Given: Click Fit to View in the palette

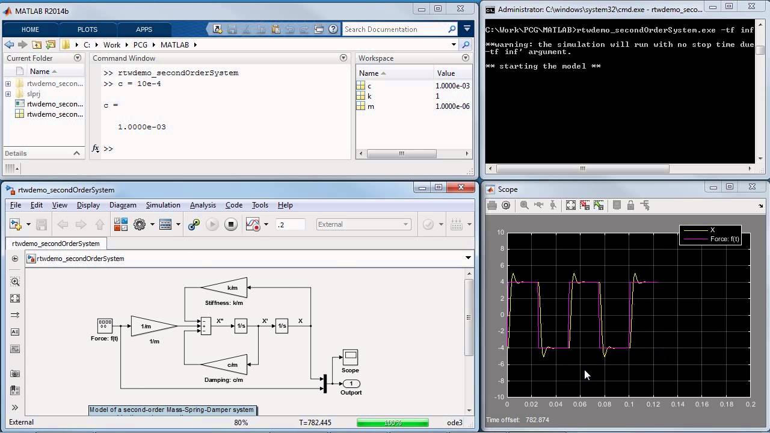Looking at the screenshot, I should [x=15, y=298].
